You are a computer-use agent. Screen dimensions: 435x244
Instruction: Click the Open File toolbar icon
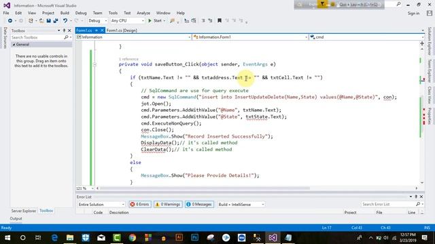(41, 21)
